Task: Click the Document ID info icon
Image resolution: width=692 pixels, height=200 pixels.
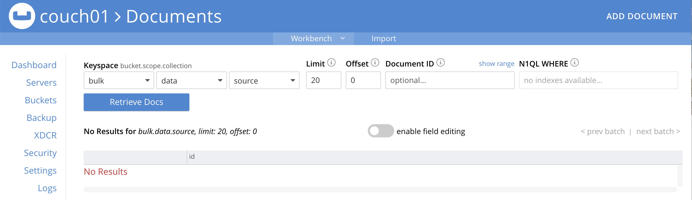Action: pos(440,63)
